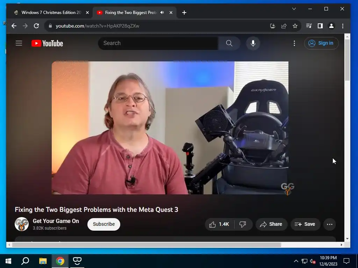The width and height of the screenshot is (358, 268).
Task: Open the Windows Start menu
Action: point(8,261)
